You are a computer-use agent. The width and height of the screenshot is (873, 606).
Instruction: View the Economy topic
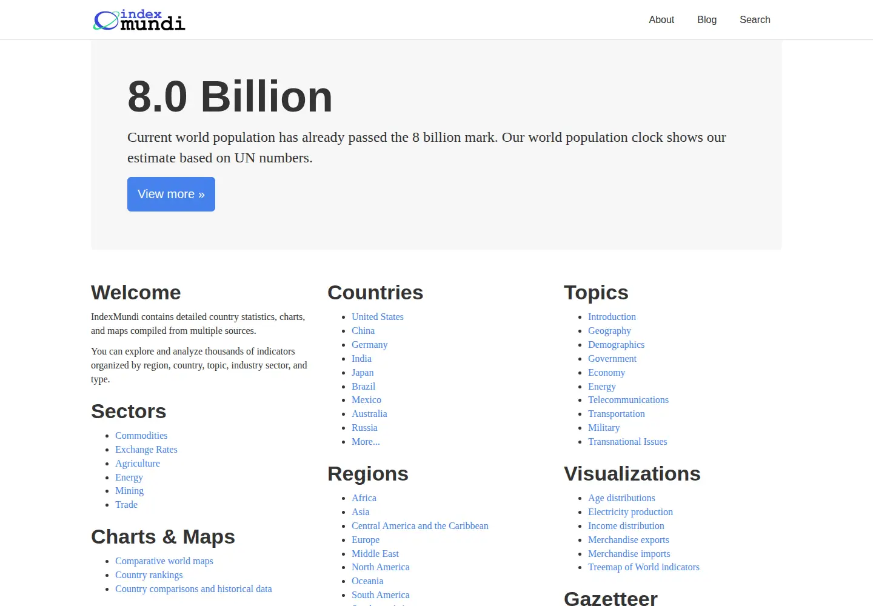click(x=606, y=373)
